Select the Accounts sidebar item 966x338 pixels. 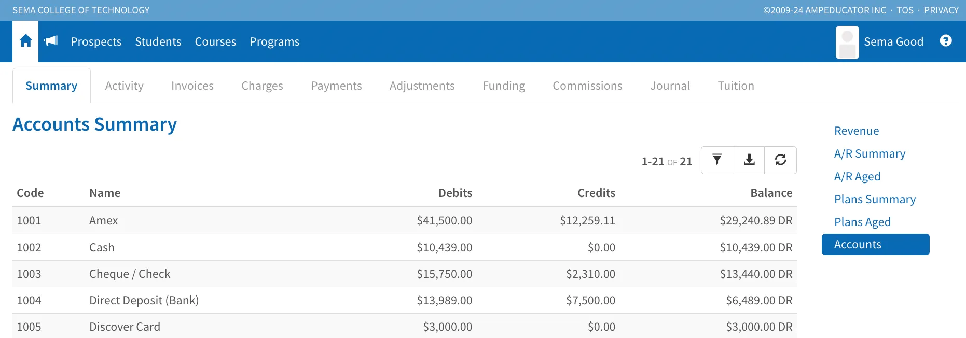pos(876,245)
